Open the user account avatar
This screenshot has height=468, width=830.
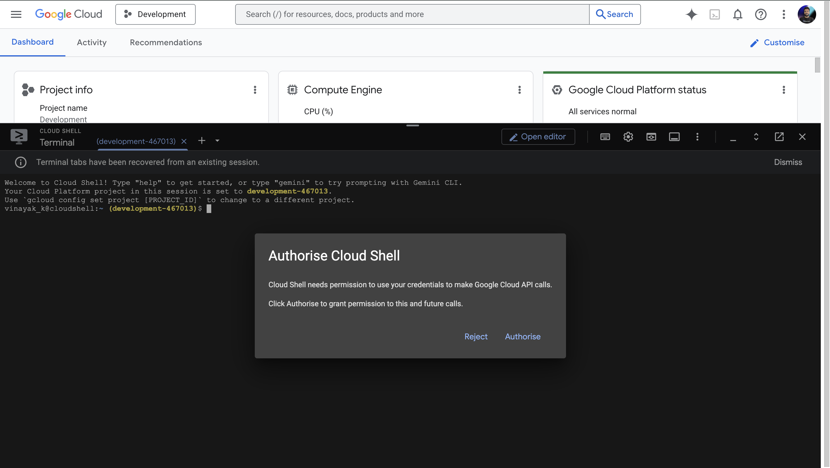807,14
